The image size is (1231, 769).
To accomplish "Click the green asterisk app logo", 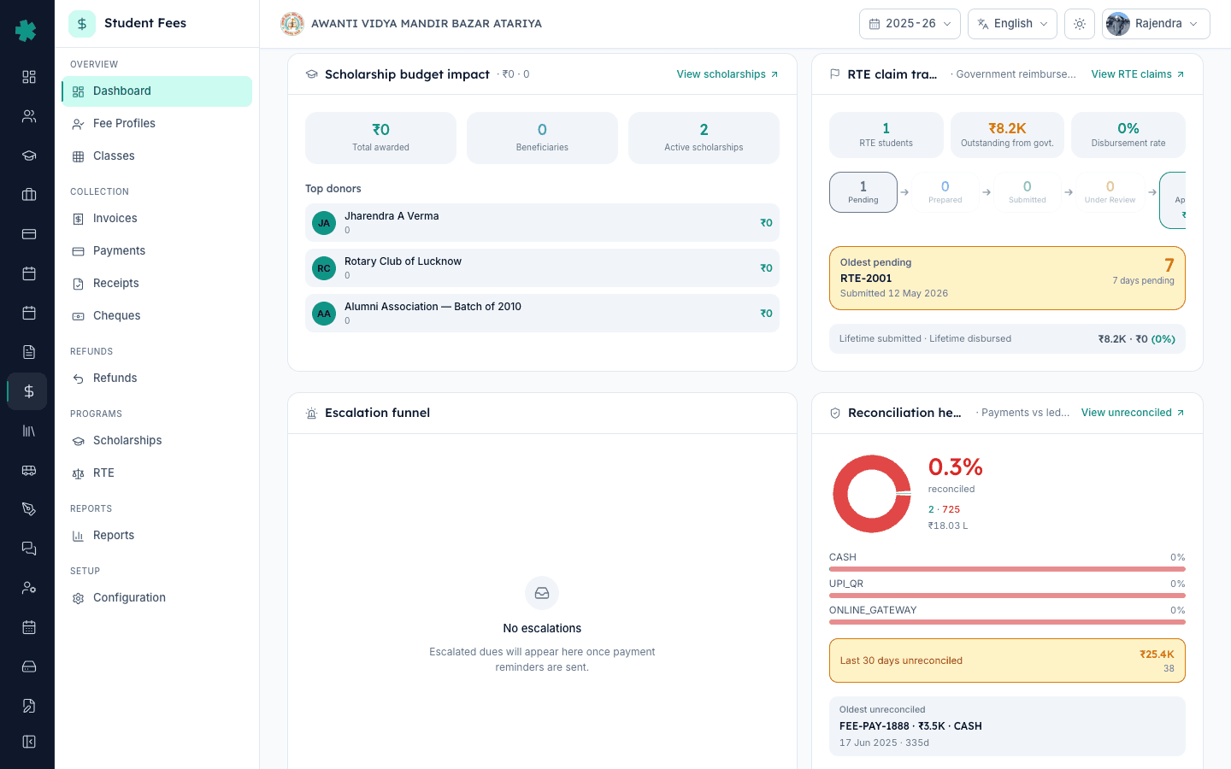I will [27, 31].
